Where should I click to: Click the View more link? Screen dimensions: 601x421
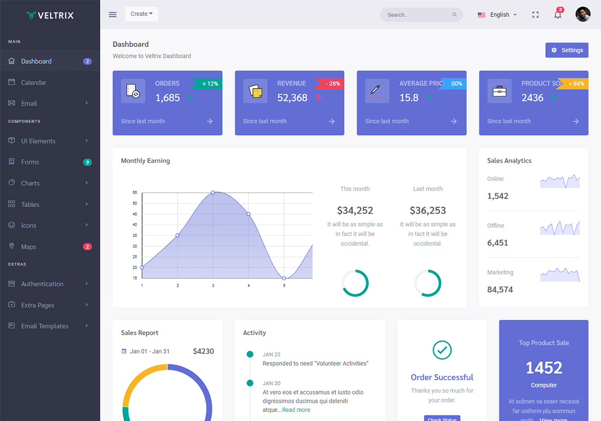[x=553, y=419]
